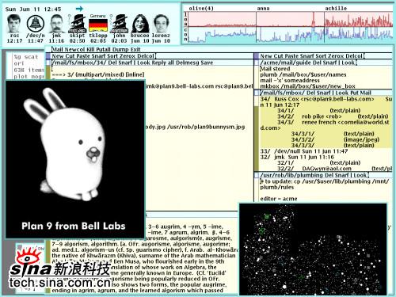Click 'mail -'x' someaddress' guide line
Screen dimensions: 396x297
click(290, 81)
